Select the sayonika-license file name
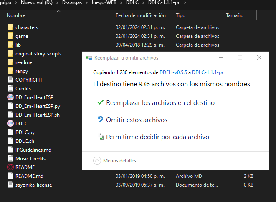276x202 pixels. click(34, 185)
